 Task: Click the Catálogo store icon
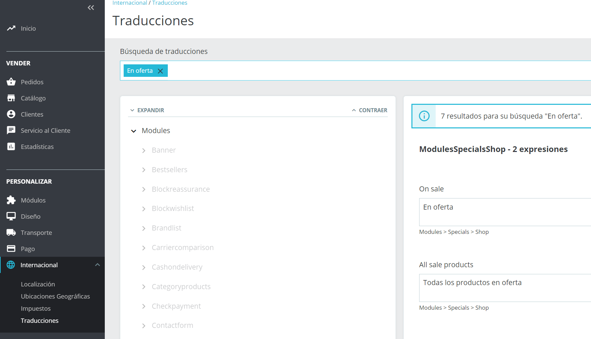11,98
